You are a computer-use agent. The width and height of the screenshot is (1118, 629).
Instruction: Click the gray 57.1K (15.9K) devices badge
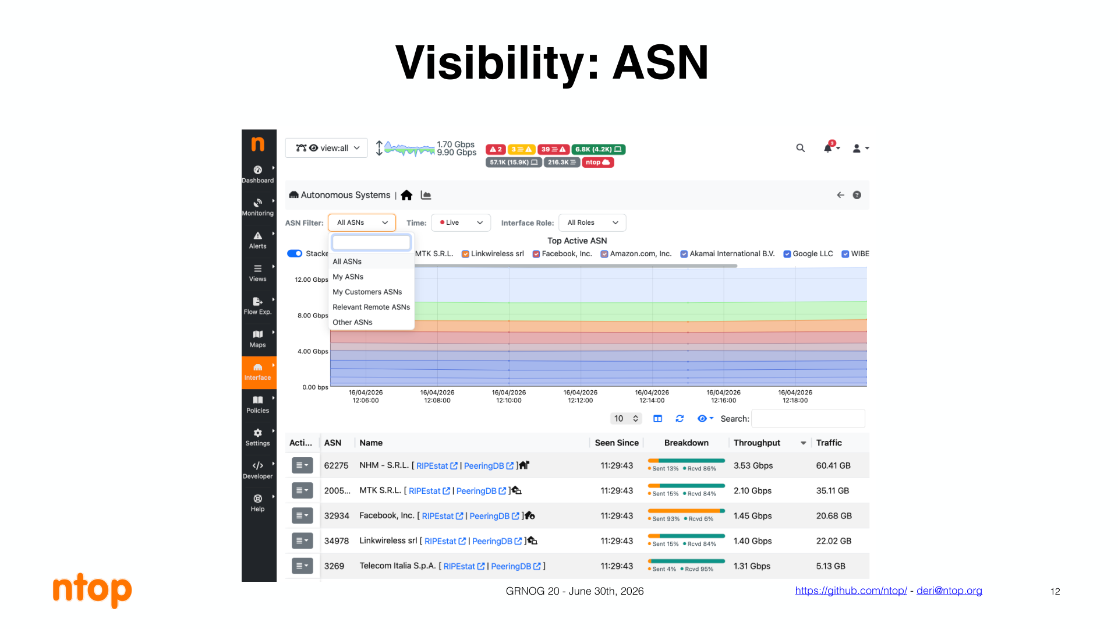click(514, 162)
